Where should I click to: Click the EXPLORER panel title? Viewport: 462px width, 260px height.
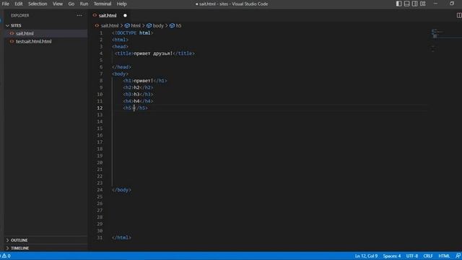(x=20, y=15)
